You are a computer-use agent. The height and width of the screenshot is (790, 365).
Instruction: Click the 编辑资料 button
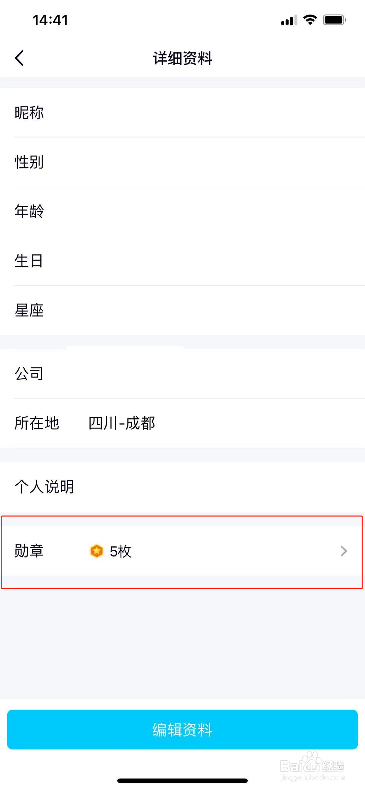tap(182, 729)
